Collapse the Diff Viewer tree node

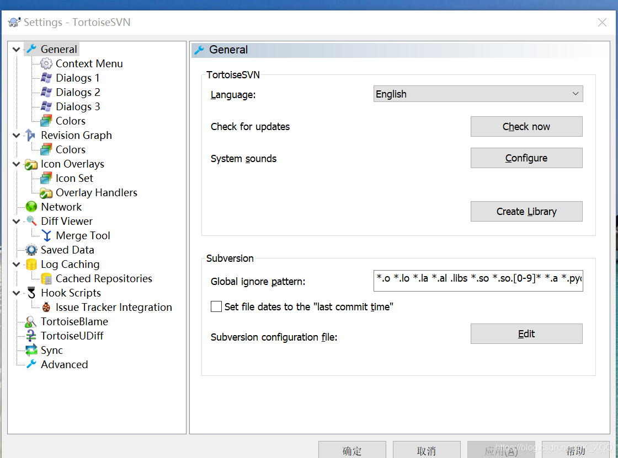16,222
